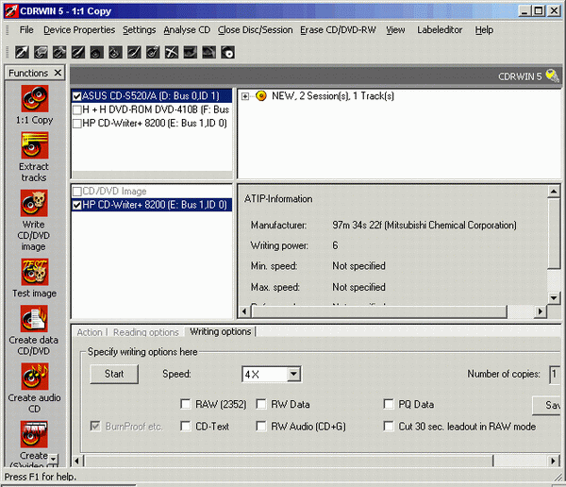Image resolution: width=566 pixels, height=487 pixels.
Task: Click options pane scroll right arrow at bottom
Action: pyautogui.click(x=553, y=461)
